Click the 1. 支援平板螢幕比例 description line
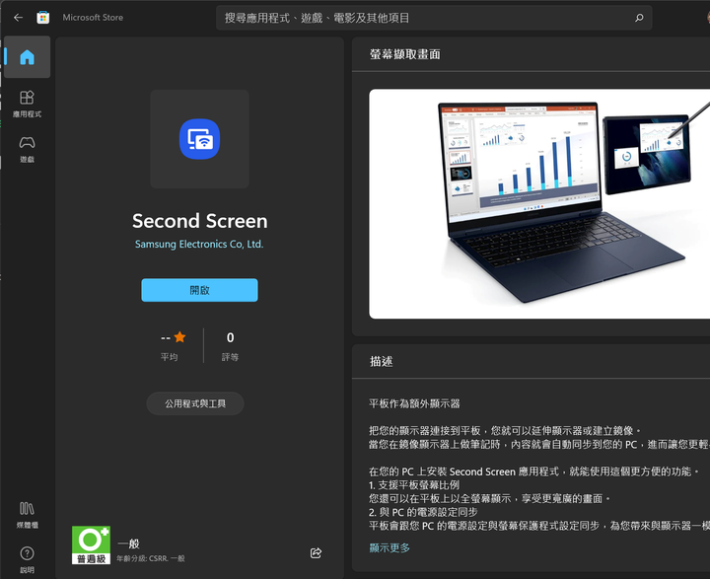Screen dimensions: 710x579 [414, 484]
